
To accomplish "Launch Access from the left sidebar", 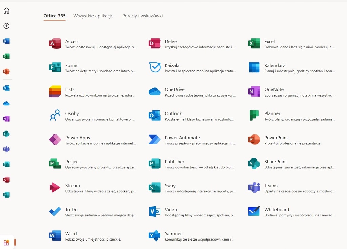I will [x=6, y=180].
